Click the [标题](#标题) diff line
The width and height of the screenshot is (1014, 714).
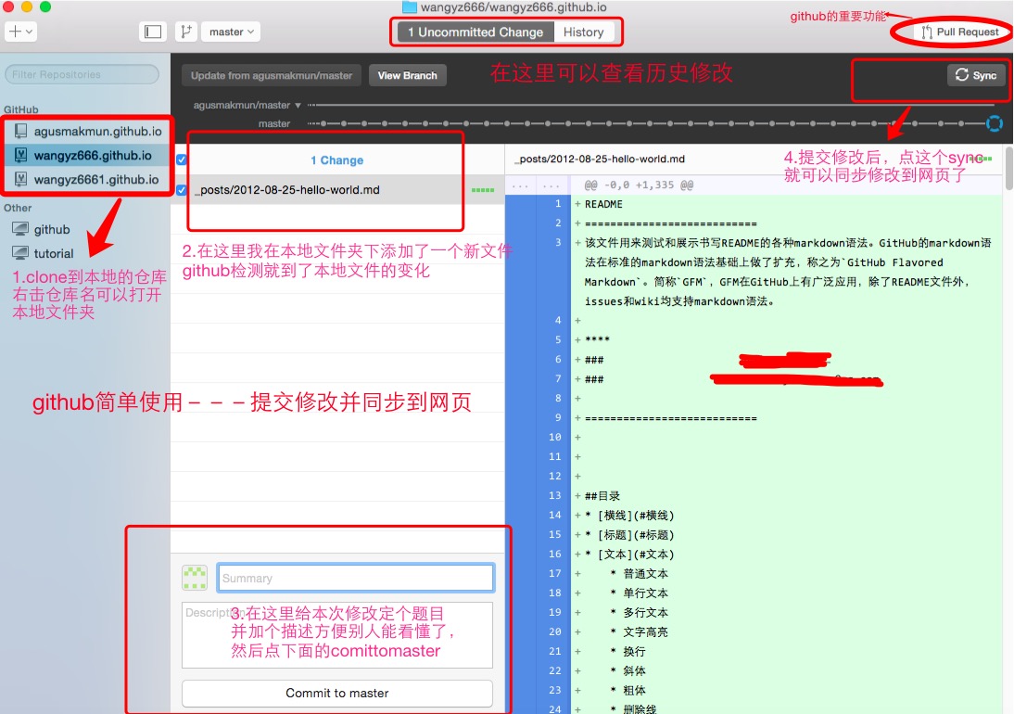pyautogui.click(x=630, y=535)
